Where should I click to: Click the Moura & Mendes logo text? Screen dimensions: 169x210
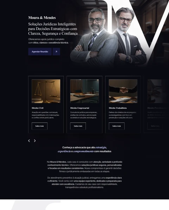[42, 18]
